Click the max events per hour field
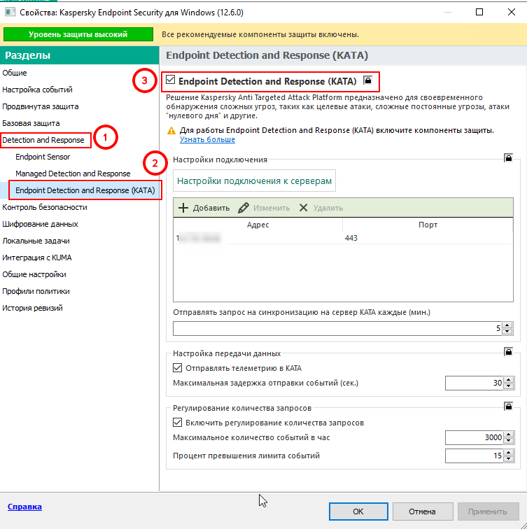Screen dimensions: 527x529 pyautogui.click(x=475, y=437)
